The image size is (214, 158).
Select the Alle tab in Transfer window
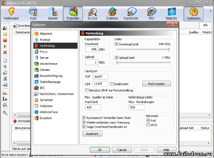pos(205,25)
